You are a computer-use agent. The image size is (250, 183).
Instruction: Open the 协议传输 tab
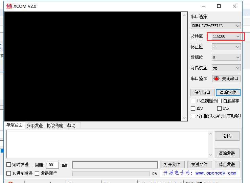tap(55, 125)
